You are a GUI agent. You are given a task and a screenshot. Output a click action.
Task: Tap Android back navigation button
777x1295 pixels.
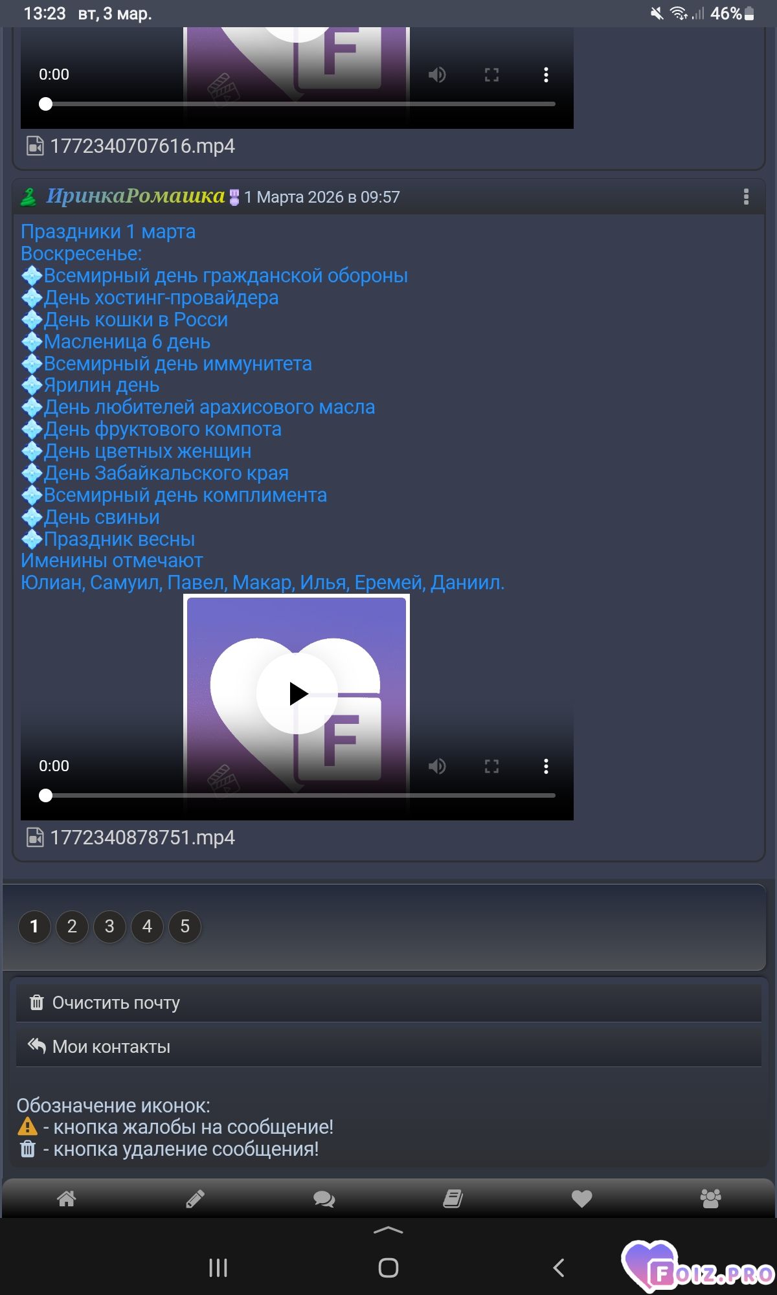point(559,1268)
